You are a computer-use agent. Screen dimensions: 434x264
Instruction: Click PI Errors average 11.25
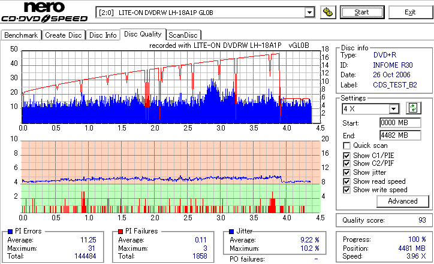pos(88,240)
